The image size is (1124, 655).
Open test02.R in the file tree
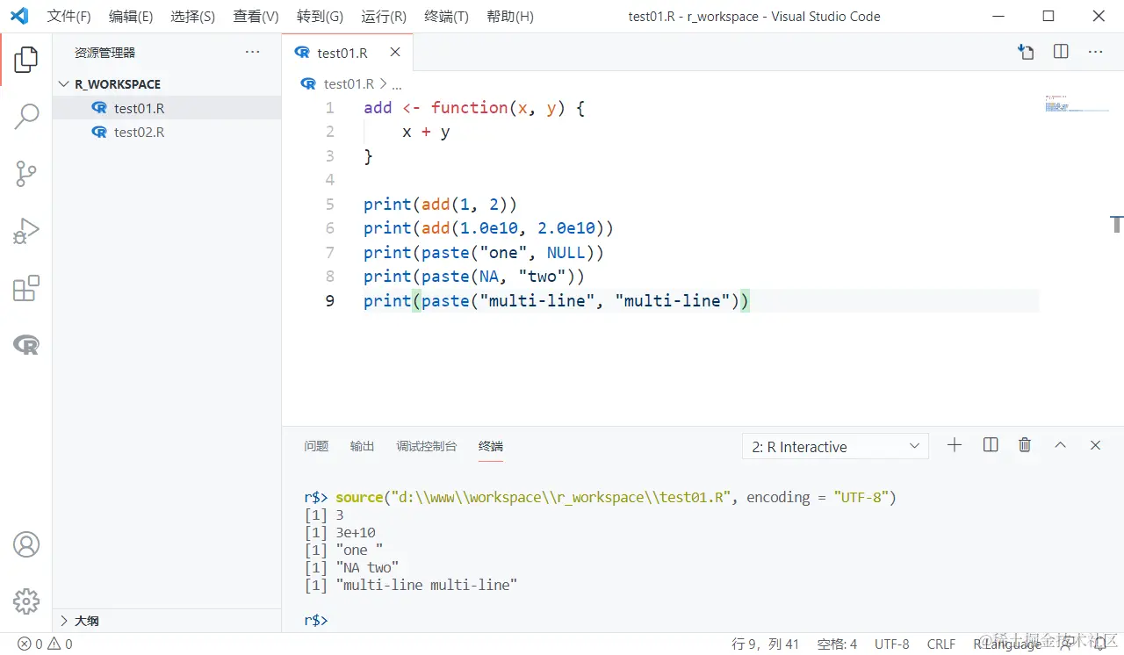point(167,132)
